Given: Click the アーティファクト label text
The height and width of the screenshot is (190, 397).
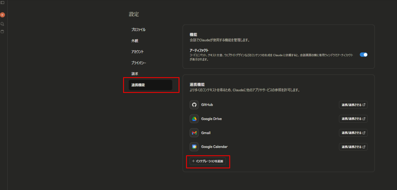Looking at the screenshot, I should click(199, 50).
